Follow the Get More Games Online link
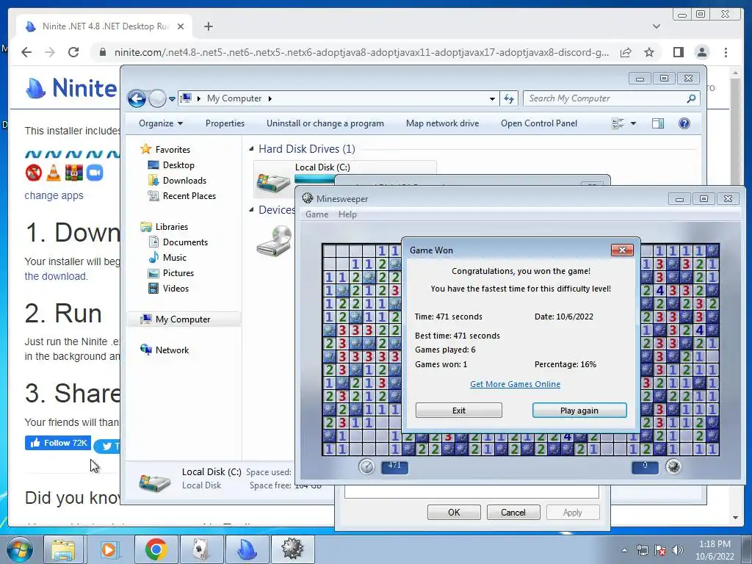This screenshot has height=564, width=752. [515, 384]
